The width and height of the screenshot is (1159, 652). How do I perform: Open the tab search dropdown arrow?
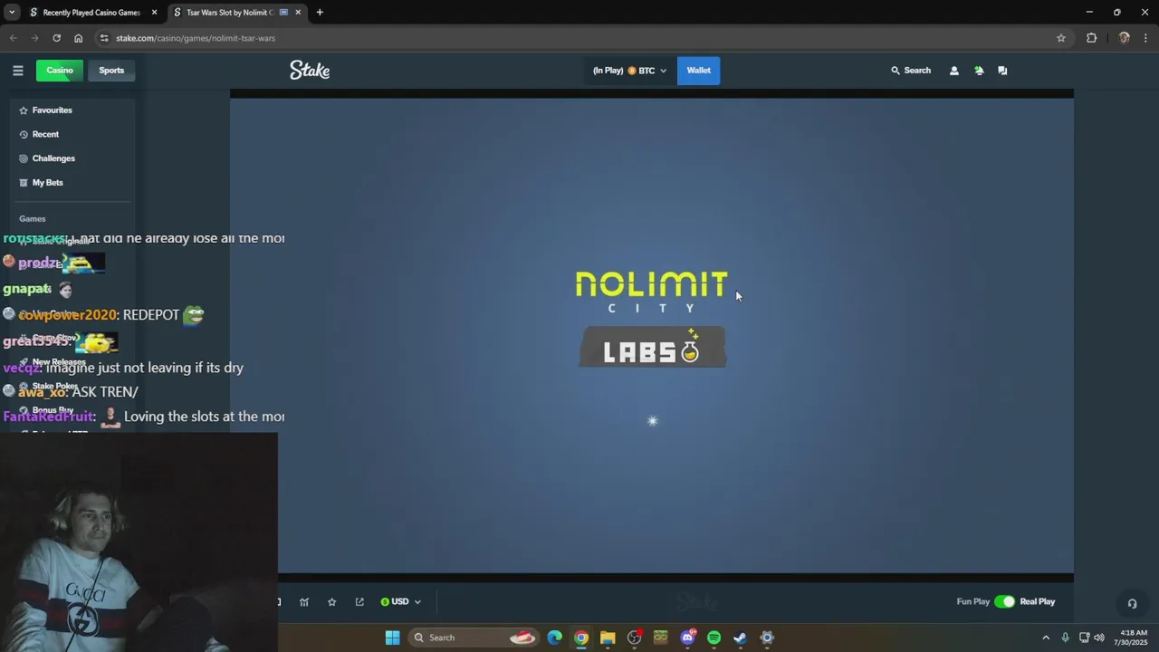pyautogui.click(x=11, y=13)
